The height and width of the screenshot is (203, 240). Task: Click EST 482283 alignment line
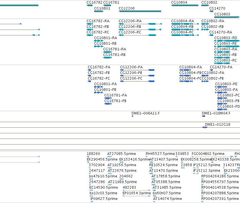click(136, 190)
